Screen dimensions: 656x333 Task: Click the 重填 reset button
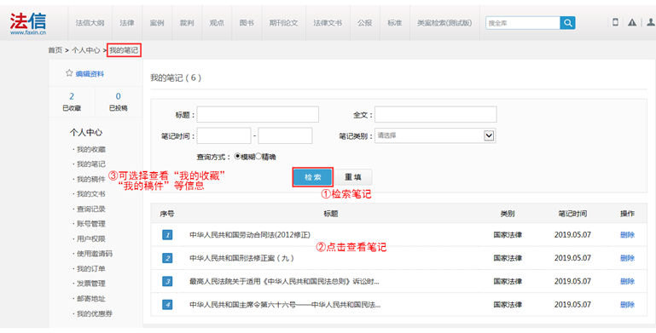353,177
